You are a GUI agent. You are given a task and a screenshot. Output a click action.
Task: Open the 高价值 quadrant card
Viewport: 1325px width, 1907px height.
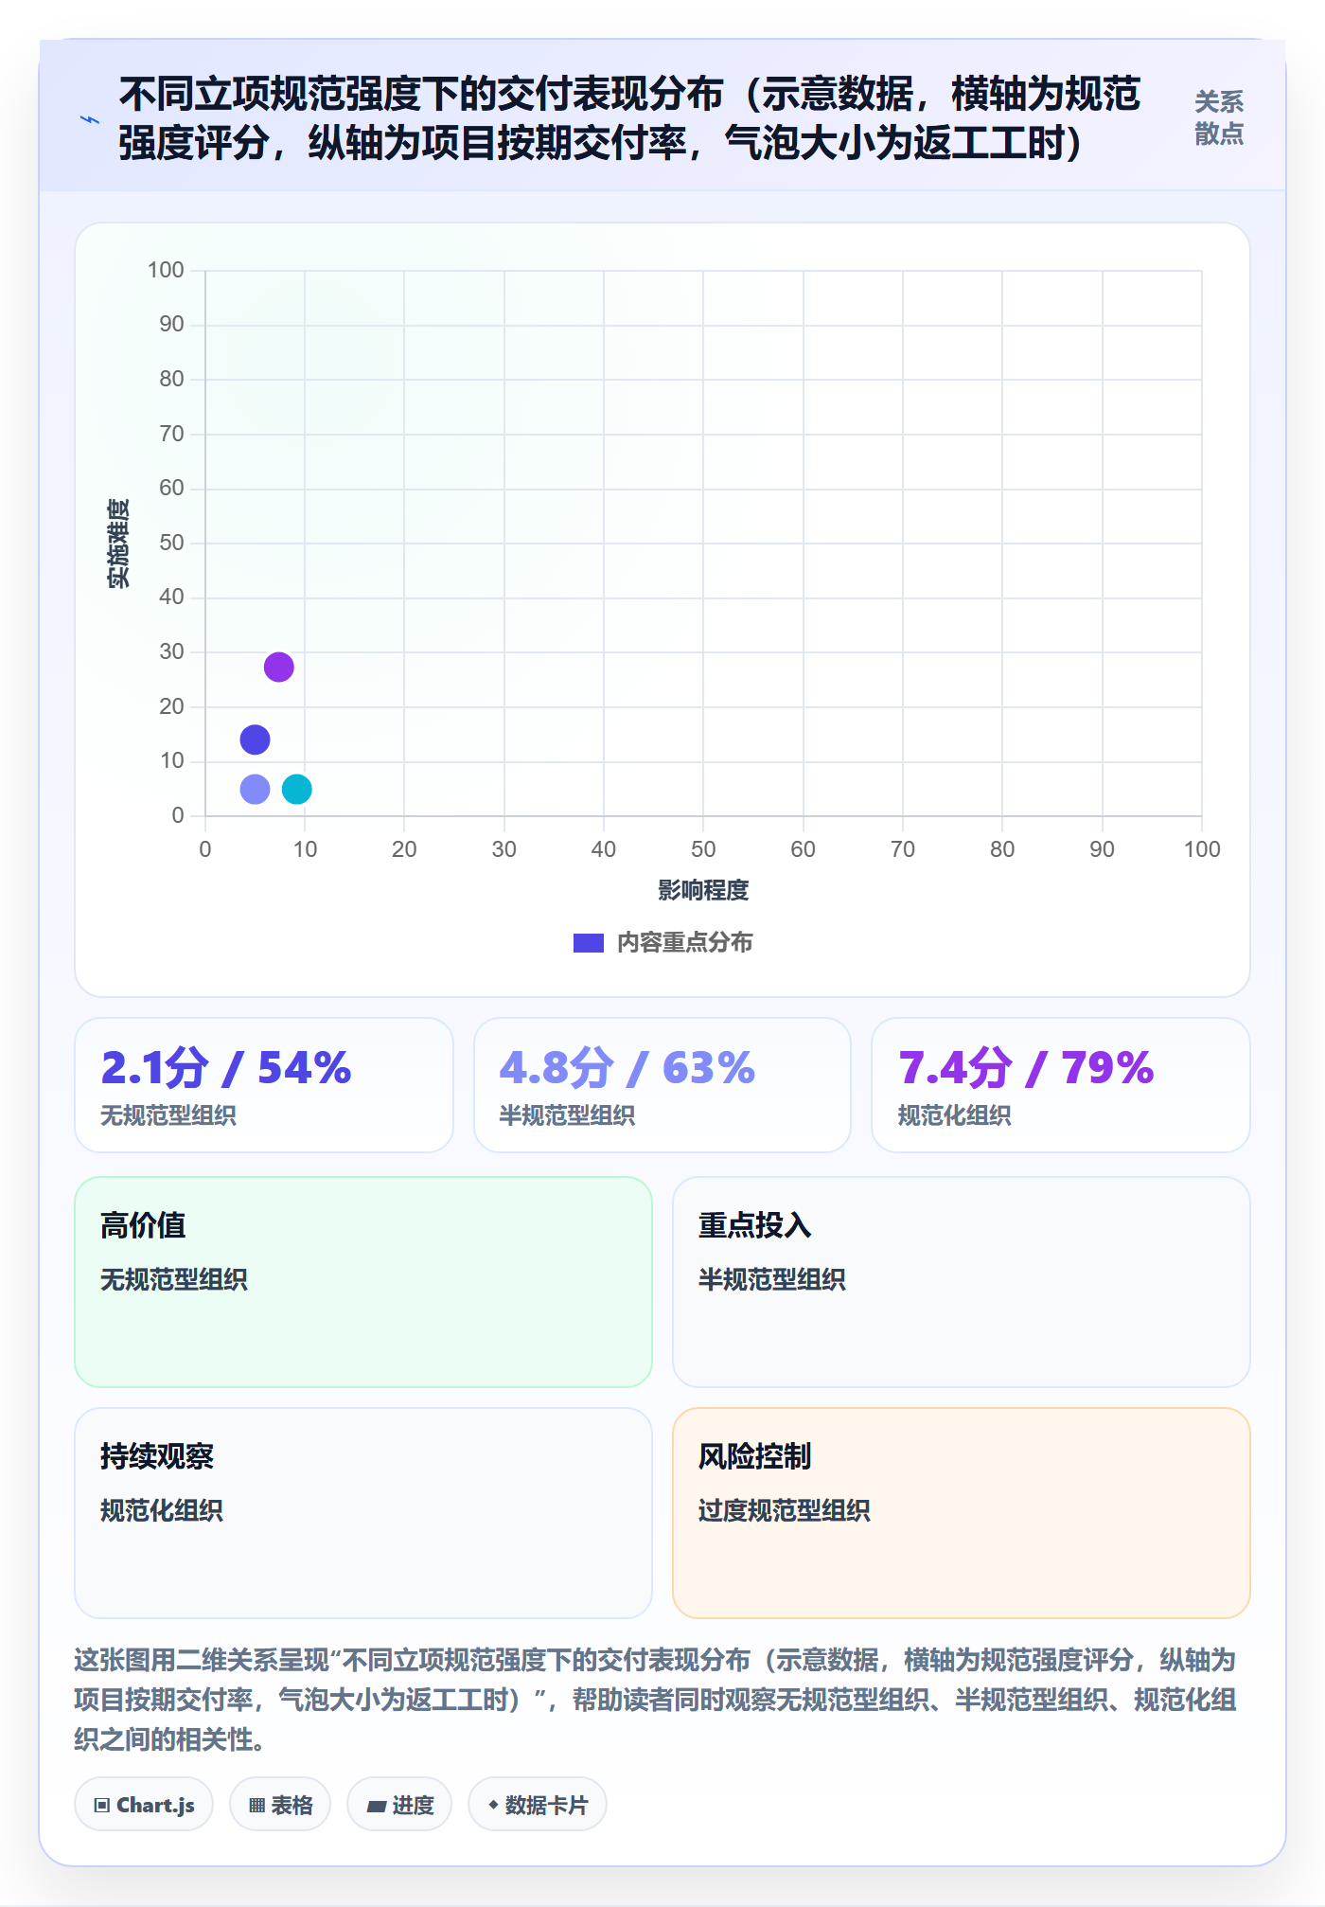pyautogui.click(x=363, y=1282)
